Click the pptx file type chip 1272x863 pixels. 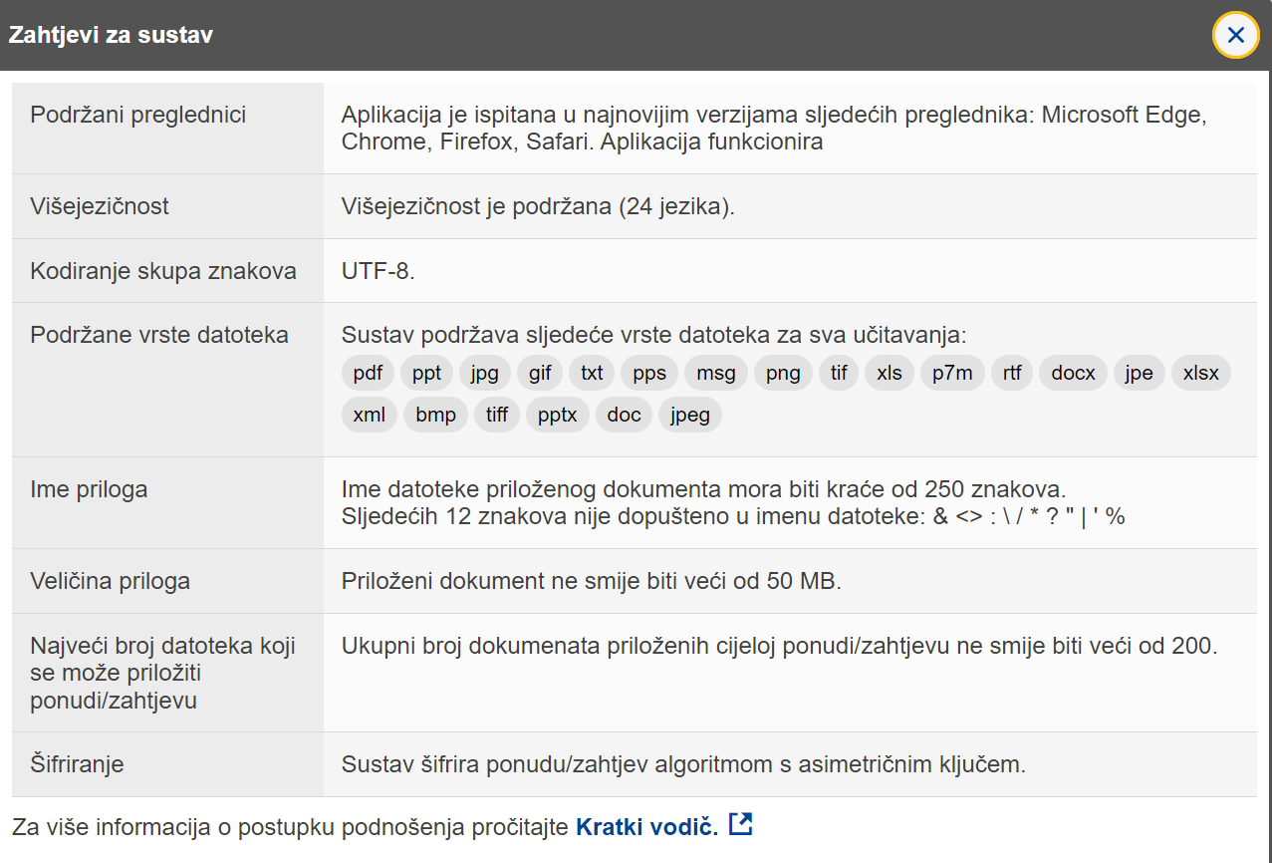pyautogui.click(x=557, y=415)
